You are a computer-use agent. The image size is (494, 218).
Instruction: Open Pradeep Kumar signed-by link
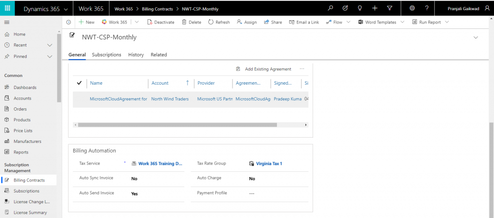pos(288,99)
